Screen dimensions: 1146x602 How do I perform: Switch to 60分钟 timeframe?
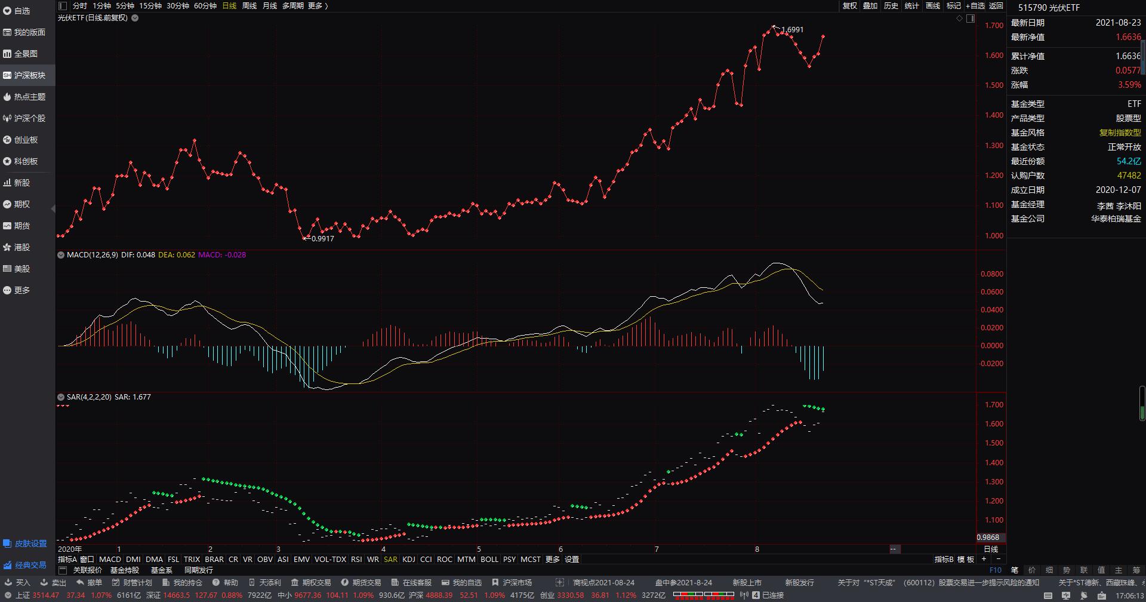(x=205, y=5)
